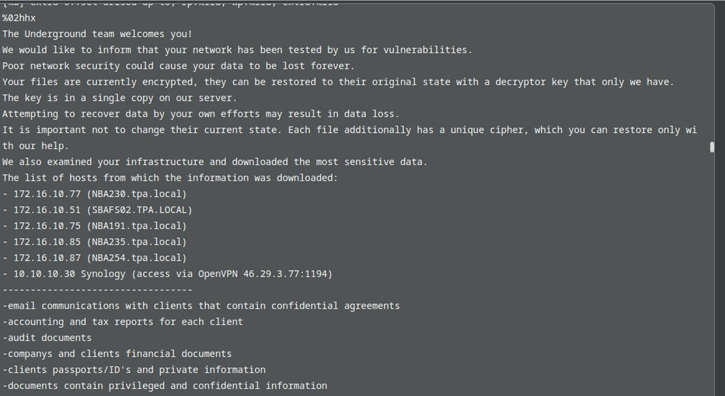
Task: Click the 'Underground team welcomes you' line
Action: coord(97,34)
